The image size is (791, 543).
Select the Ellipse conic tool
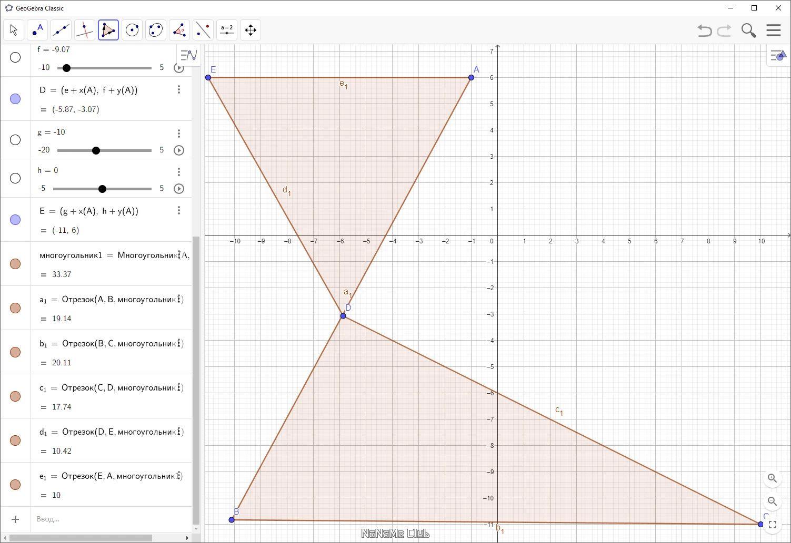pyautogui.click(x=156, y=30)
